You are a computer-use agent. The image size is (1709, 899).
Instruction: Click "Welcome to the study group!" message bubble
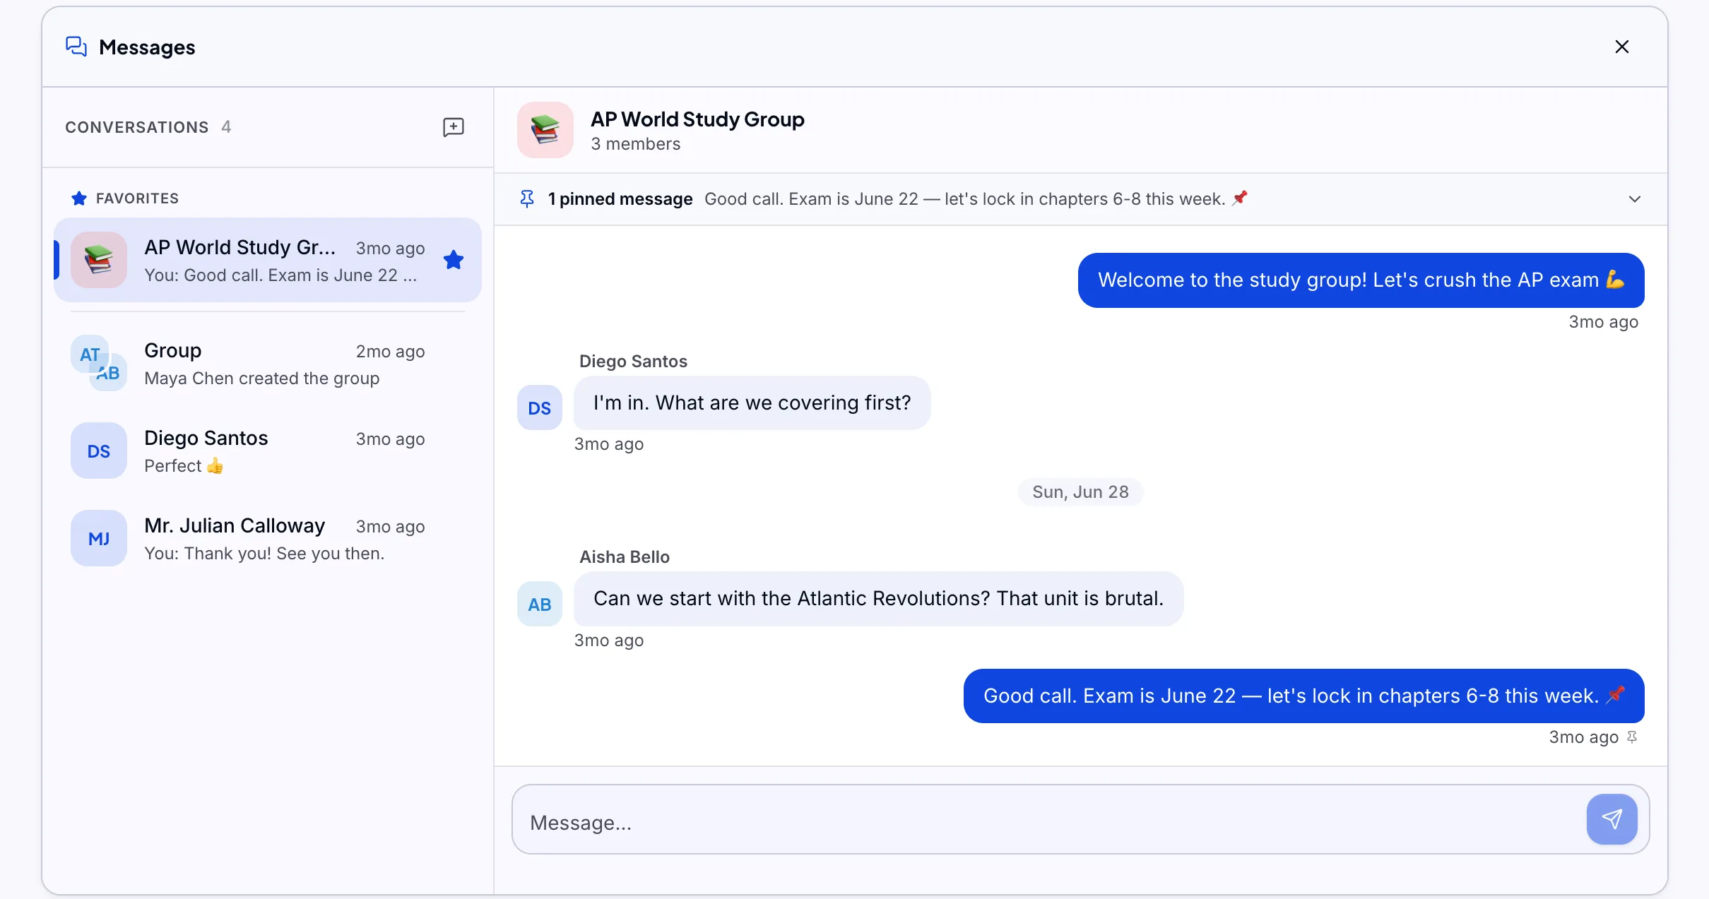click(1361, 280)
